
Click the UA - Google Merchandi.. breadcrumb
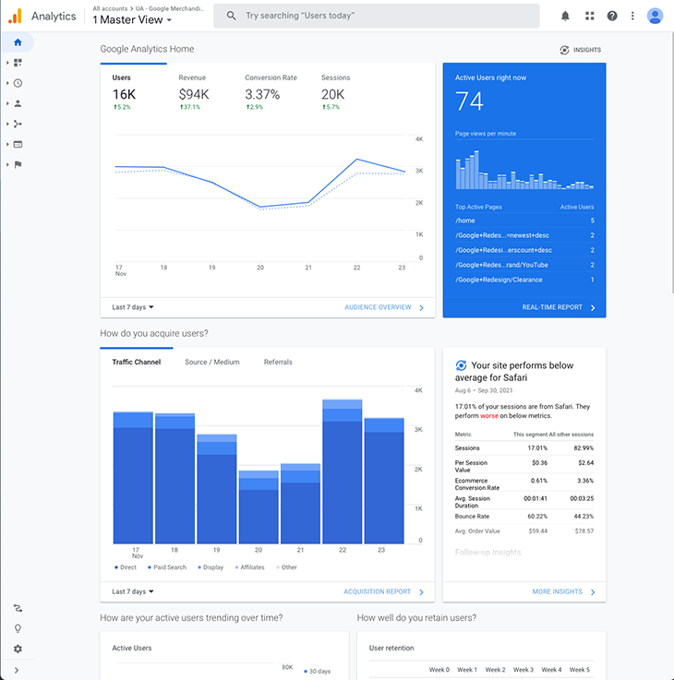pos(170,8)
